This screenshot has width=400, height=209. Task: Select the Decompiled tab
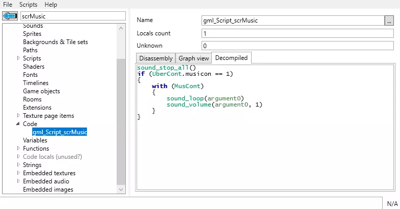[x=231, y=58]
